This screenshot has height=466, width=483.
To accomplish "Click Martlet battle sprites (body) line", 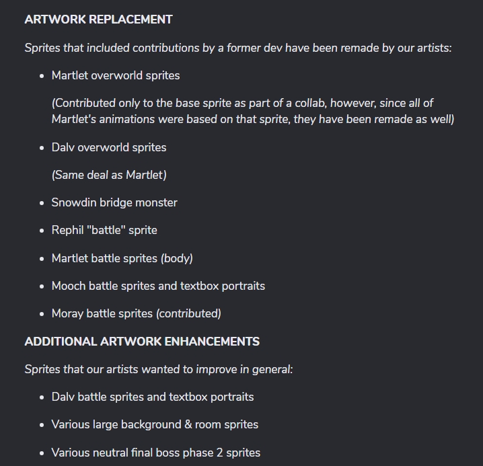I will click(122, 258).
